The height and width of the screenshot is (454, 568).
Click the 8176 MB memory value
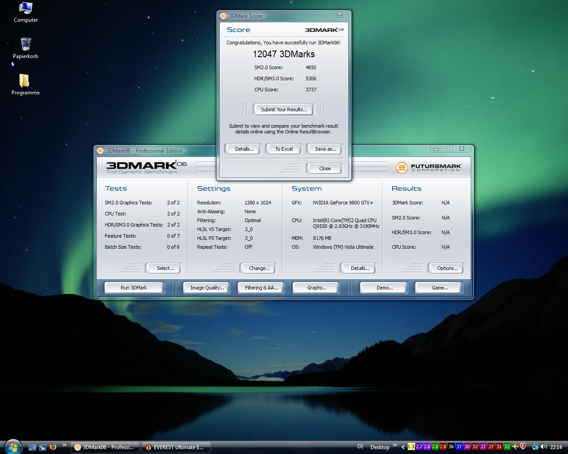(322, 238)
